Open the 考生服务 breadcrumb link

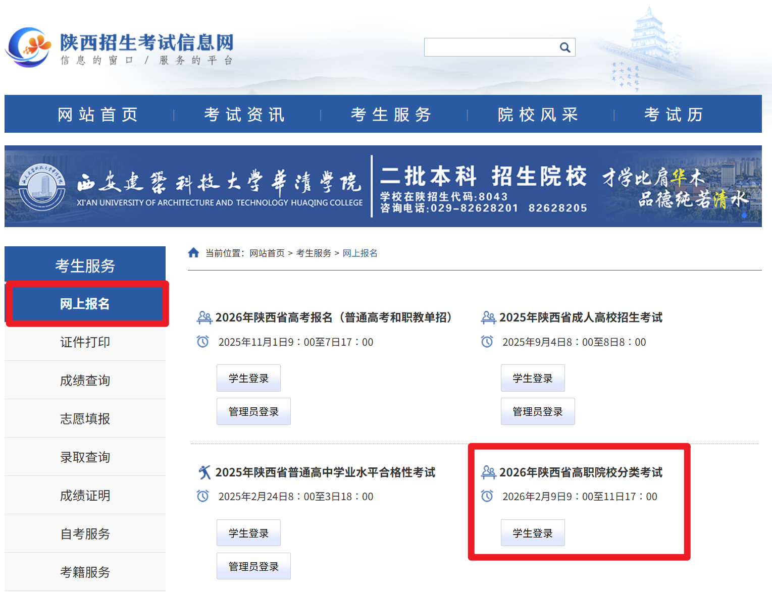pos(313,253)
